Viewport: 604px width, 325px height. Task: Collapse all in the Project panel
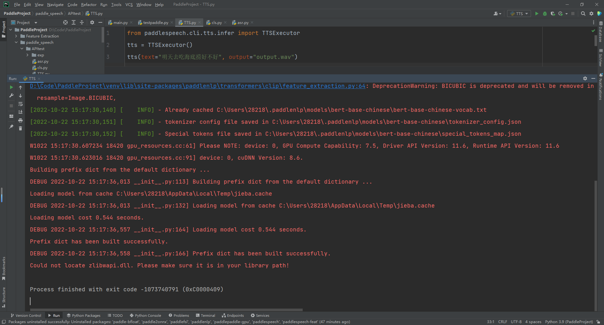pos(82,22)
